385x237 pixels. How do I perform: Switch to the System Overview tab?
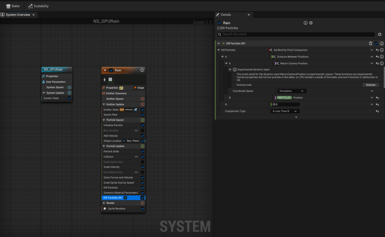tap(18, 15)
